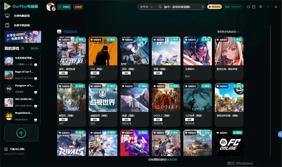Click the download icon next to 下载/导入列队

(x=6, y=149)
